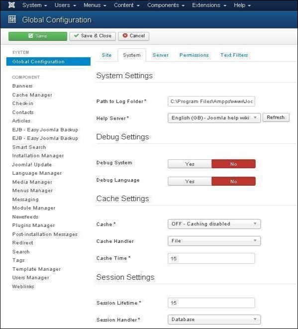Open Banners in component list
The height and width of the screenshot is (329, 298).
(22, 86)
